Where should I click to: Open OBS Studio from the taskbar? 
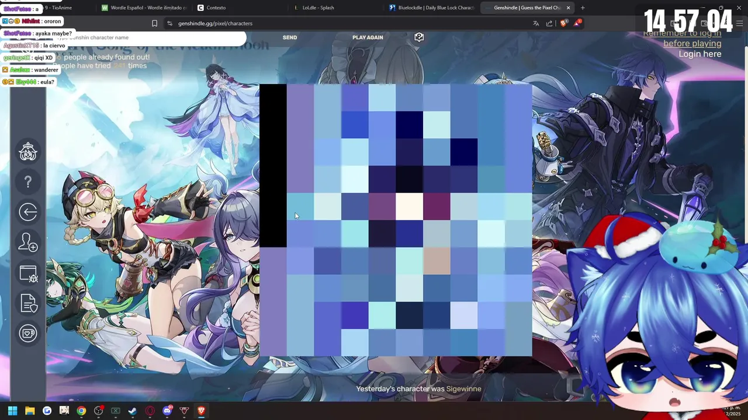tap(99, 411)
